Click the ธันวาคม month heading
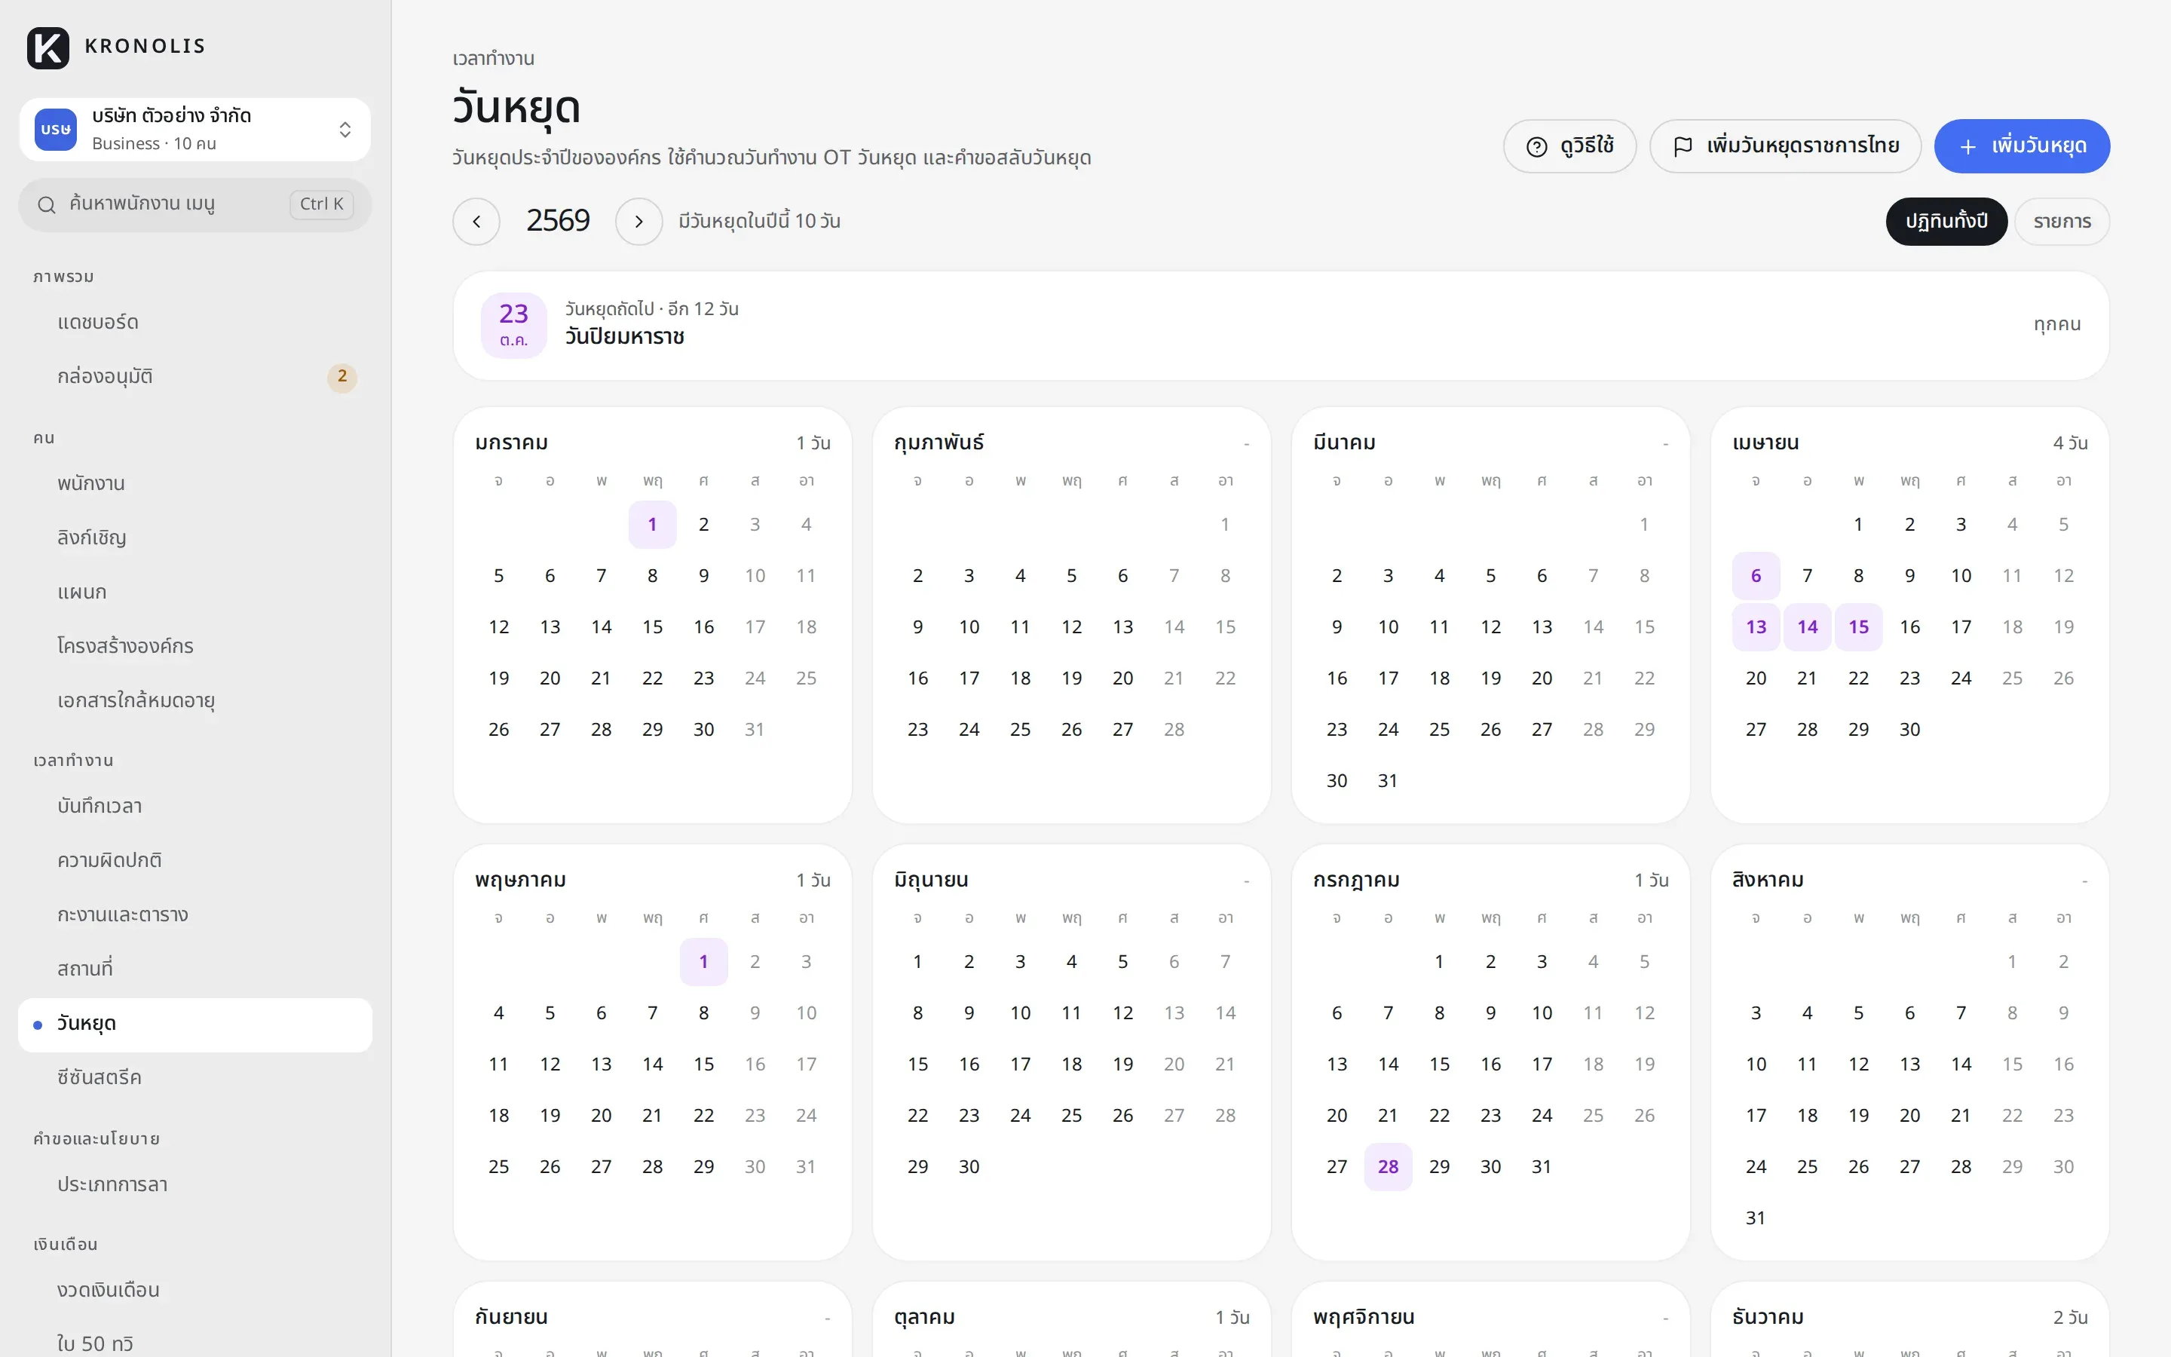Viewport: 2171px width, 1357px height. point(1767,1318)
